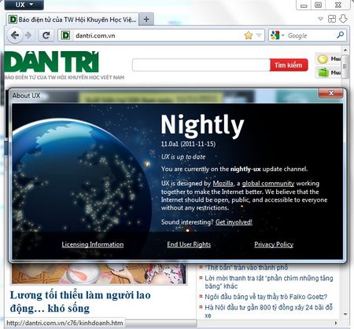
Task: Click the red Tìm kiếm button
Action: coord(289,65)
